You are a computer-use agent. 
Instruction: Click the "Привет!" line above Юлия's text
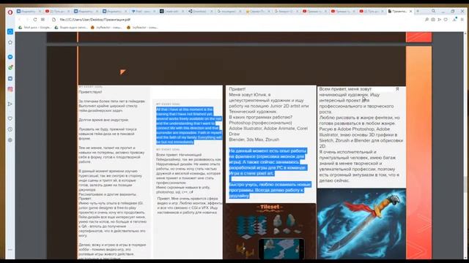[x=237, y=89]
